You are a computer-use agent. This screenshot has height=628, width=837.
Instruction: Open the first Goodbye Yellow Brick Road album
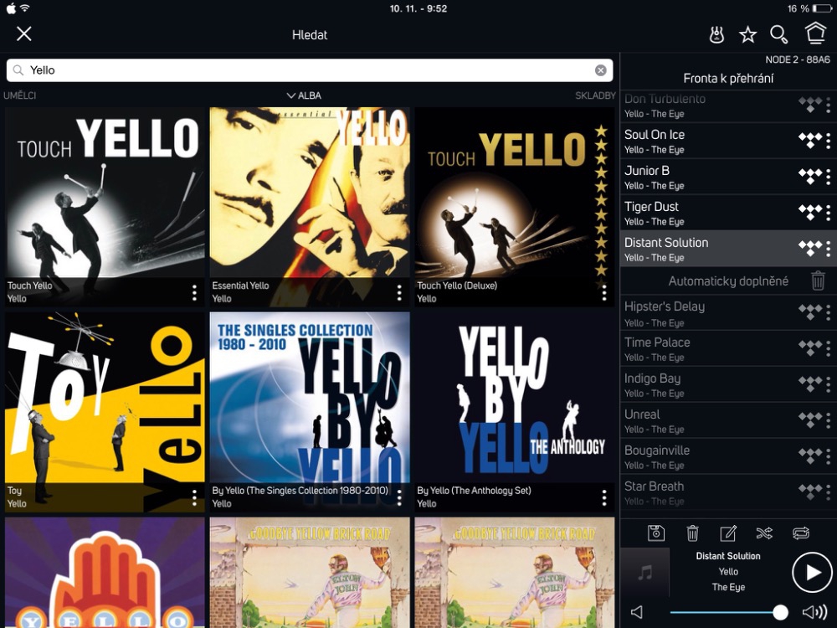click(310, 573)
